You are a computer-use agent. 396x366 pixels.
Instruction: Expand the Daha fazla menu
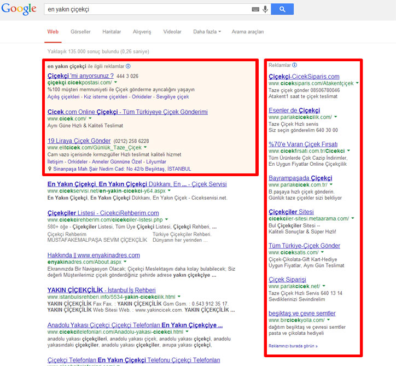click(x=207, y=32)
